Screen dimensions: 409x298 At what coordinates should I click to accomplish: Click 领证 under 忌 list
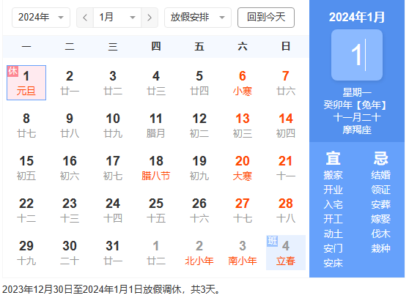point(381,190)
